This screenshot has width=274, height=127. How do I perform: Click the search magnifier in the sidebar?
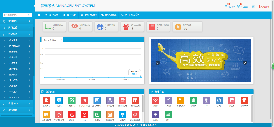[x=30, y=15]
